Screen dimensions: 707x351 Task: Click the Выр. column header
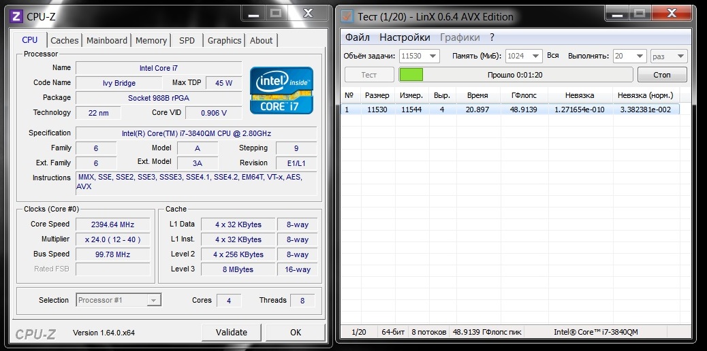(x=441, y=95)
